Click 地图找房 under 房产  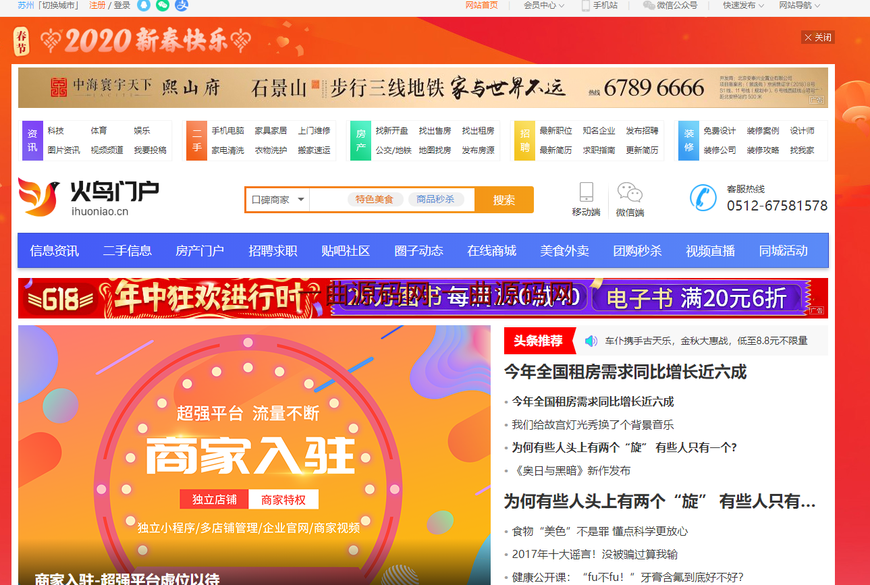click(435, 150)
